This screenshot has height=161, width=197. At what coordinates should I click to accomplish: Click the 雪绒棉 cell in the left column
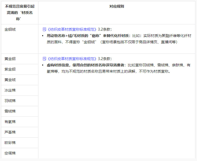pyautogui.click(x=10, y=111)
